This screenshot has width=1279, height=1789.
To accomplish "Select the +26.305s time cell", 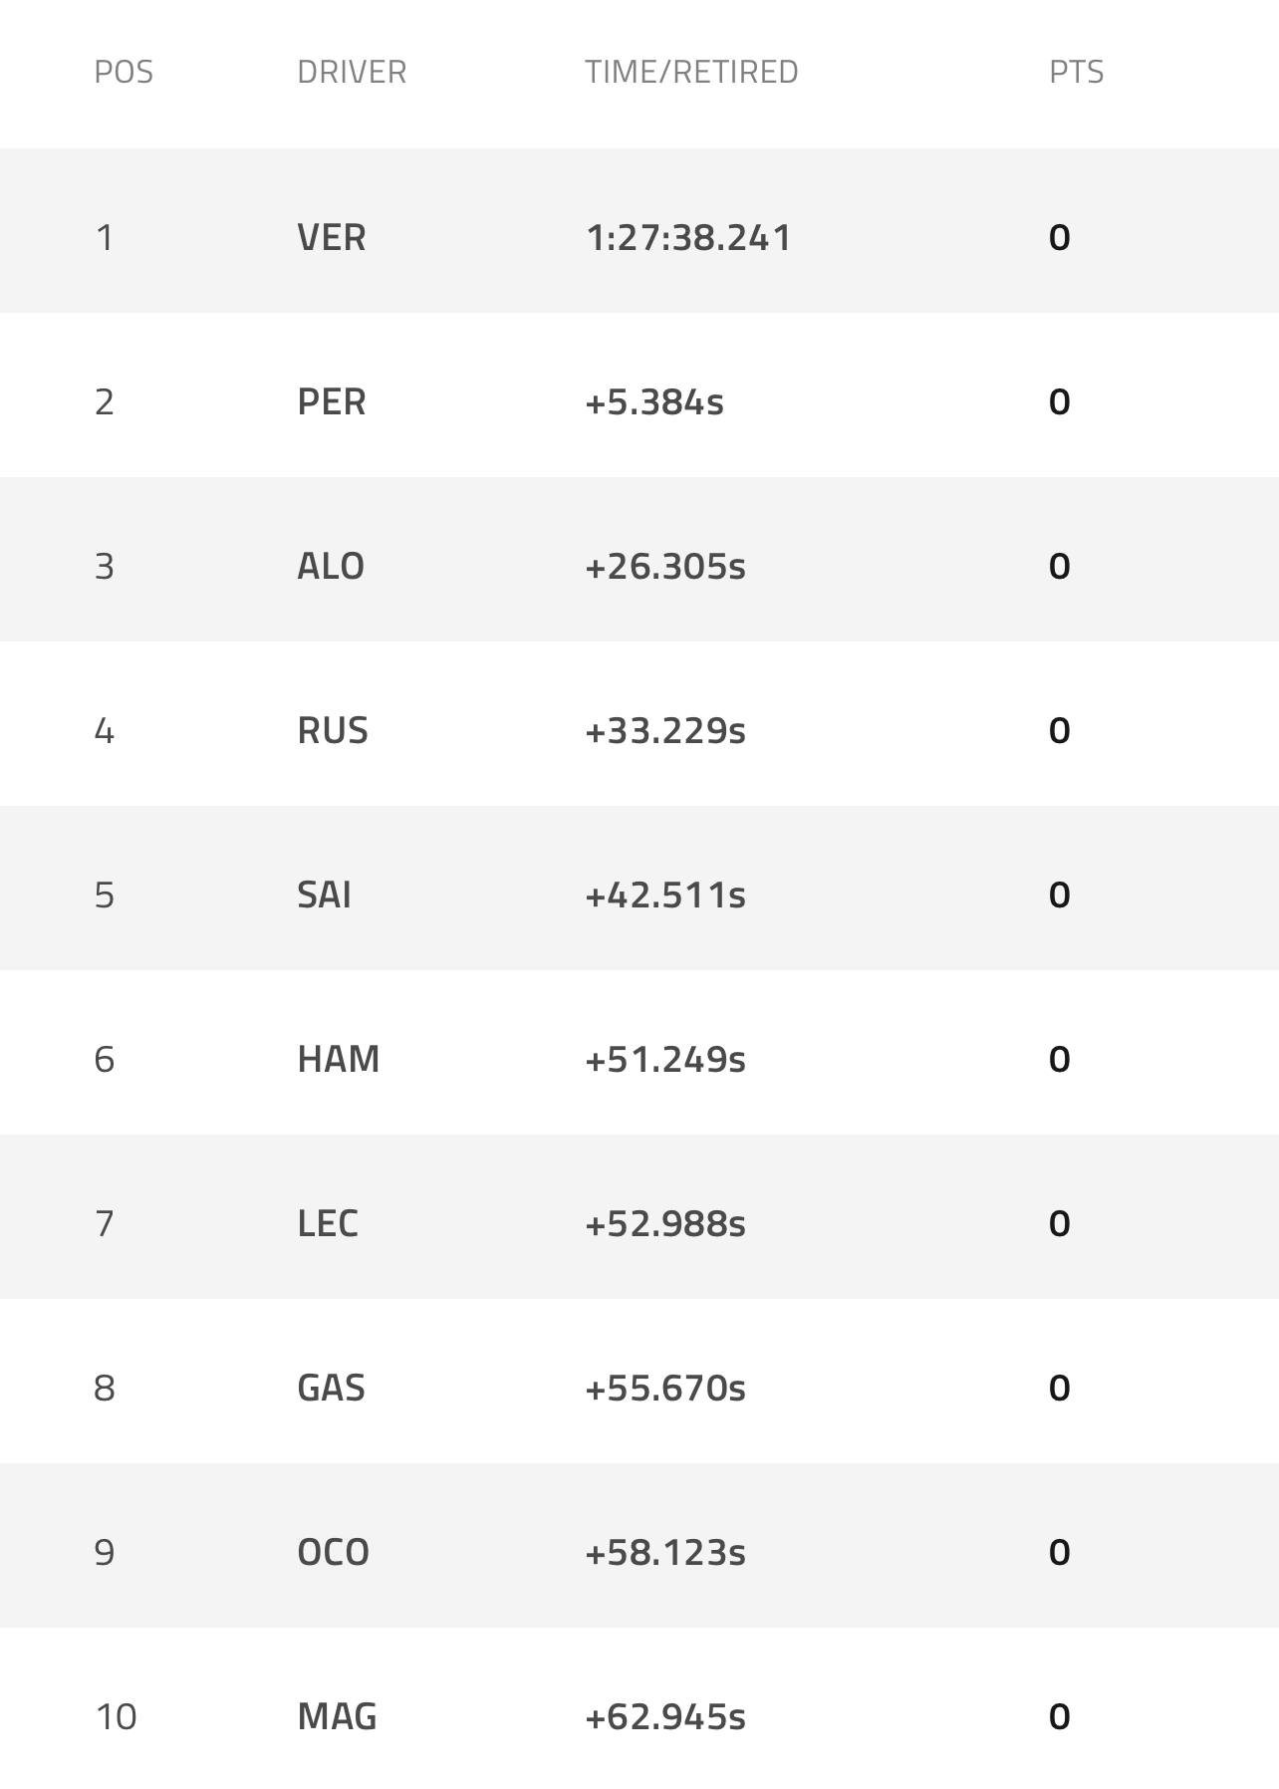I will [x=665, y=567].
